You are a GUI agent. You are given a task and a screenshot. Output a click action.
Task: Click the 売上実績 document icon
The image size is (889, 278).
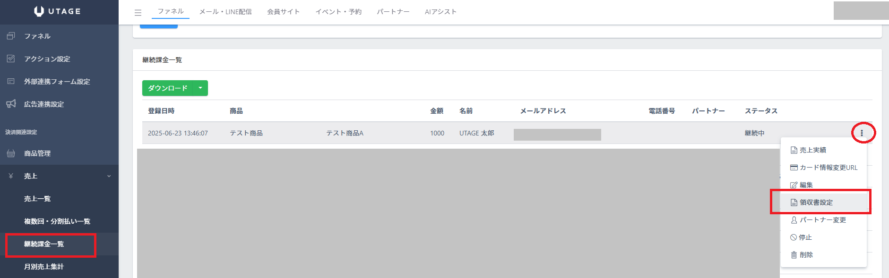pos(794,150)
